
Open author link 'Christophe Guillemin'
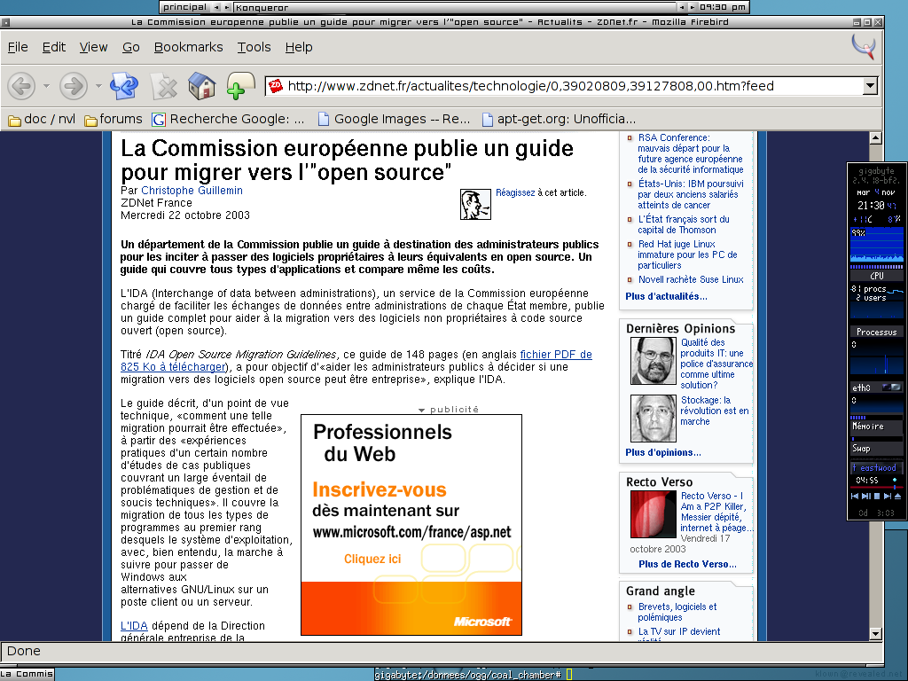(x=192, y=191)
